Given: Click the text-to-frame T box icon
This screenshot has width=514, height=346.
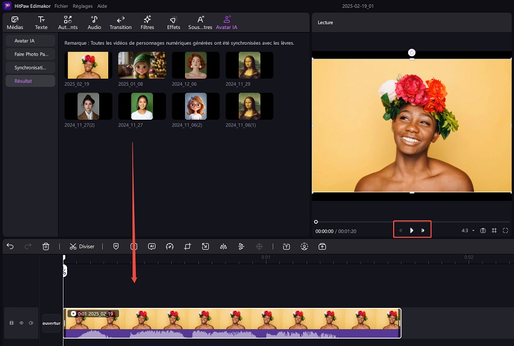Looking at the screenshot, I should point(286,246).
